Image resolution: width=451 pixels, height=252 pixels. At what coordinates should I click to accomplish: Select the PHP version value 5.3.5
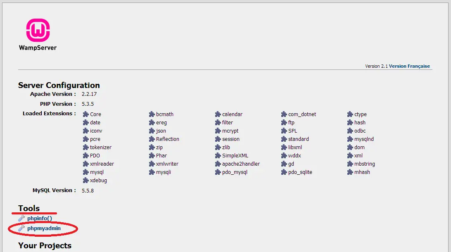tap(88, 104)
